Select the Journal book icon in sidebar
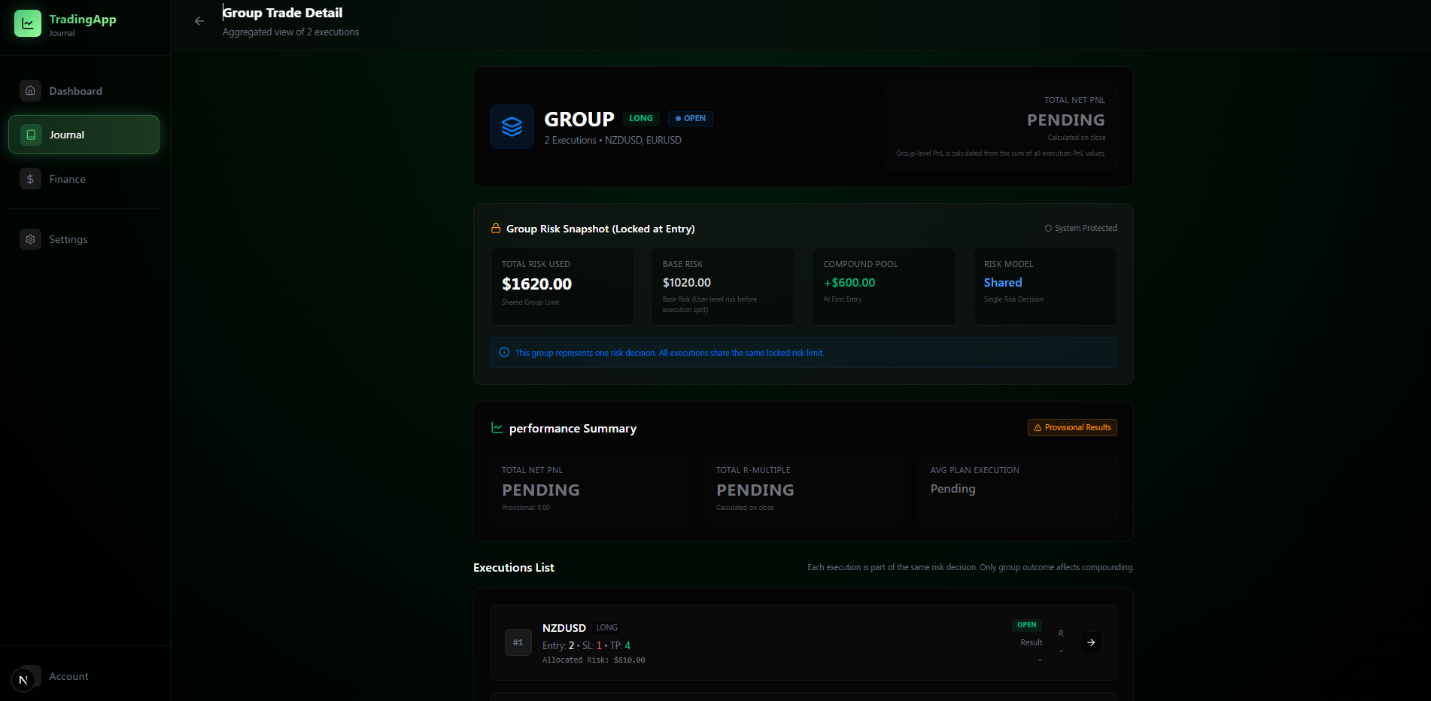 point(30,134)
